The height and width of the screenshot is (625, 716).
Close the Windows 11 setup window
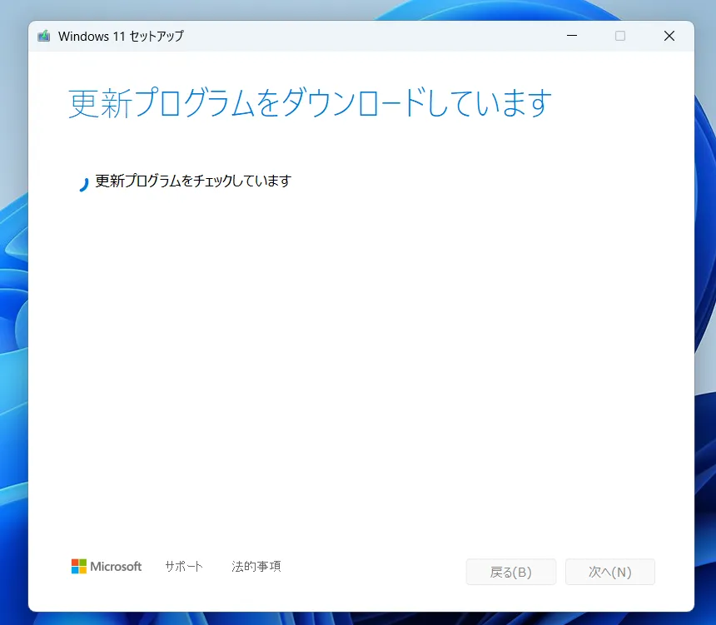tap(669, 36)
